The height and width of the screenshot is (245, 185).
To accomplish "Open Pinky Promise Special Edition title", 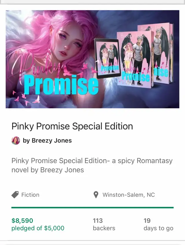I will (x=72, y=126).
